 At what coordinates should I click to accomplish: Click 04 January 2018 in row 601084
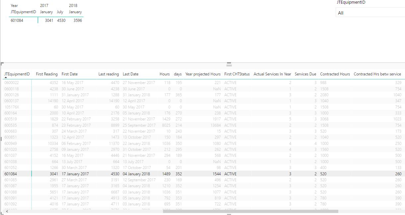[x=136, y=174]
